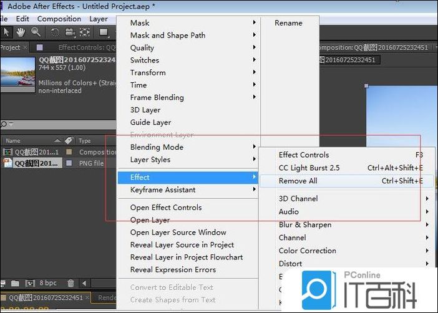Select the Pan Behind anchor point tool

[x=84, y=32]
